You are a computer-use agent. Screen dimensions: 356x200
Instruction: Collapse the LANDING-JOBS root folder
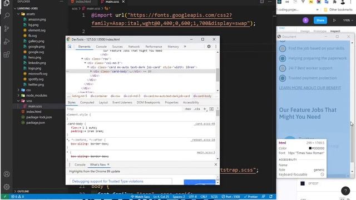pyautogui.click(x=15, y=8)
